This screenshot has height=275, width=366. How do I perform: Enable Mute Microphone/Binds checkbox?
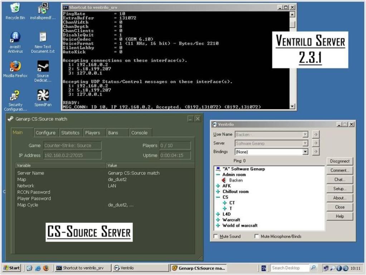coord(257,236)
